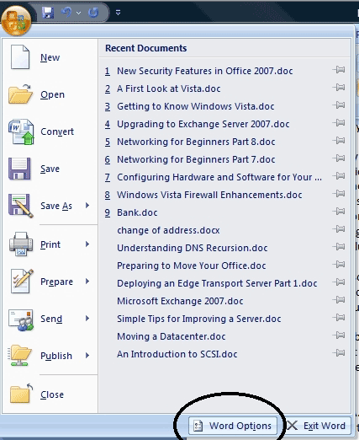Pin Getting to Know Windows Vista.doc
Screen dimensions: 359x440
(x=339, y=105)
